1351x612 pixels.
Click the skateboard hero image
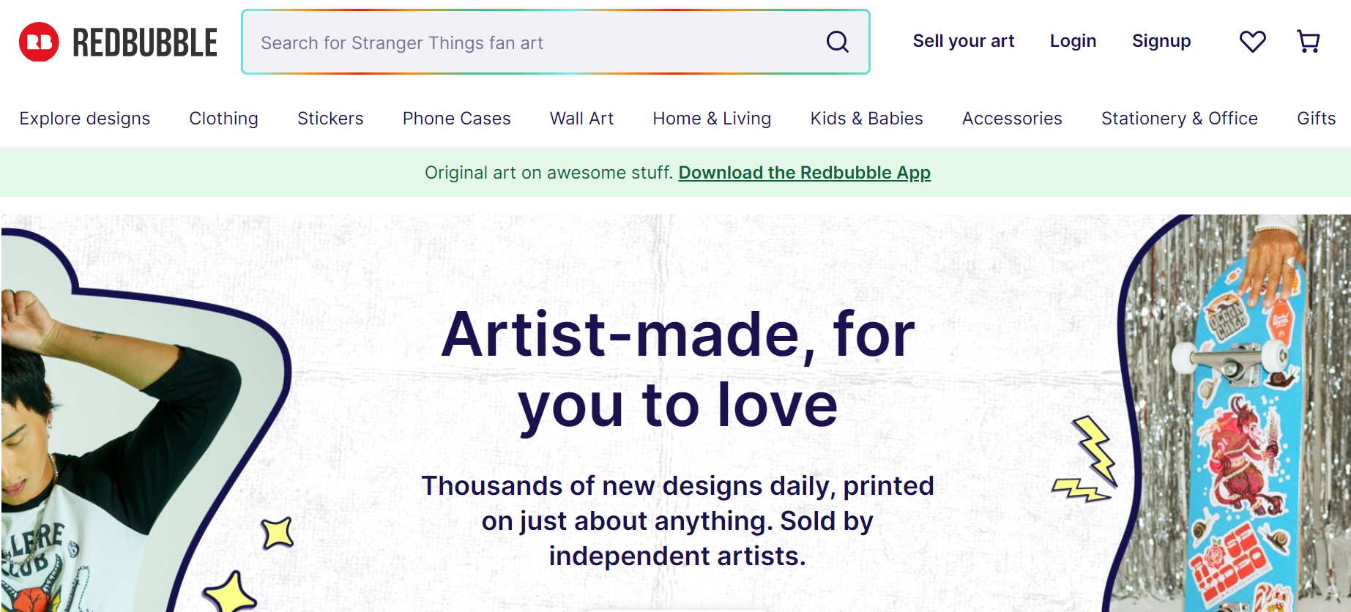[1238, 439]
